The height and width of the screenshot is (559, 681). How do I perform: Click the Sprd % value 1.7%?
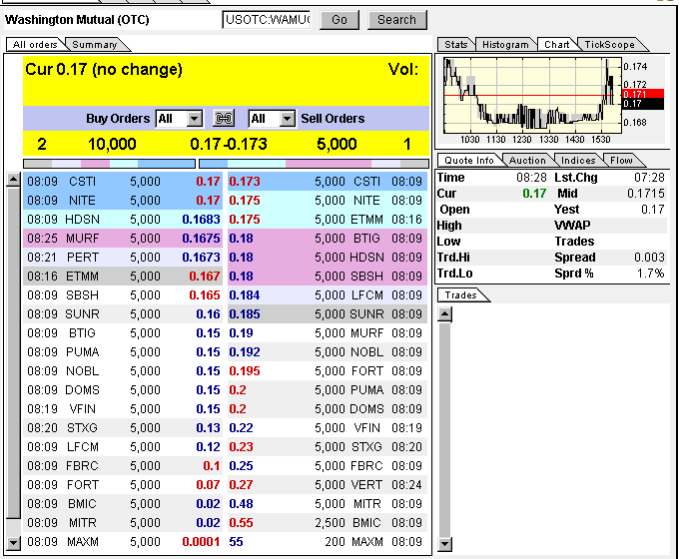(651, 274)
